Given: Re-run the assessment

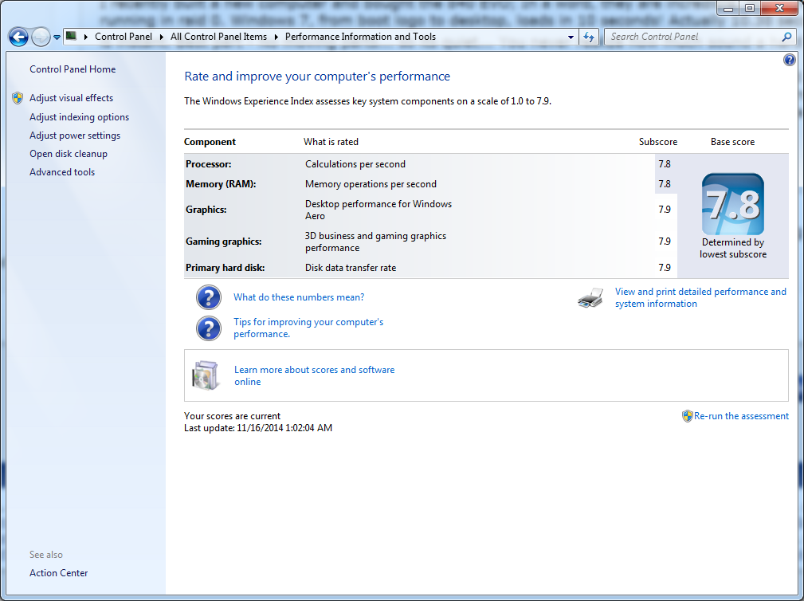Looking at the screenshot, I should pyautogui.click(x=741, y=416).
